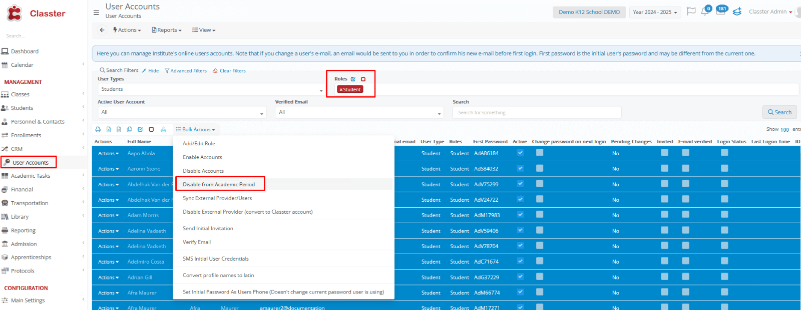801x310 pixels.
Task: Open notifications bell icon
Action: 705,11
